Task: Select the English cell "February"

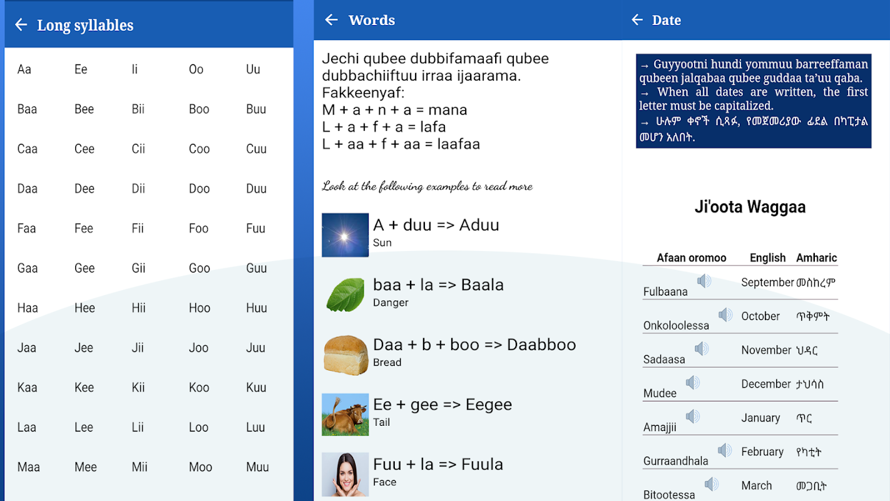Action: pyautogui.click(x=762, y=452)
